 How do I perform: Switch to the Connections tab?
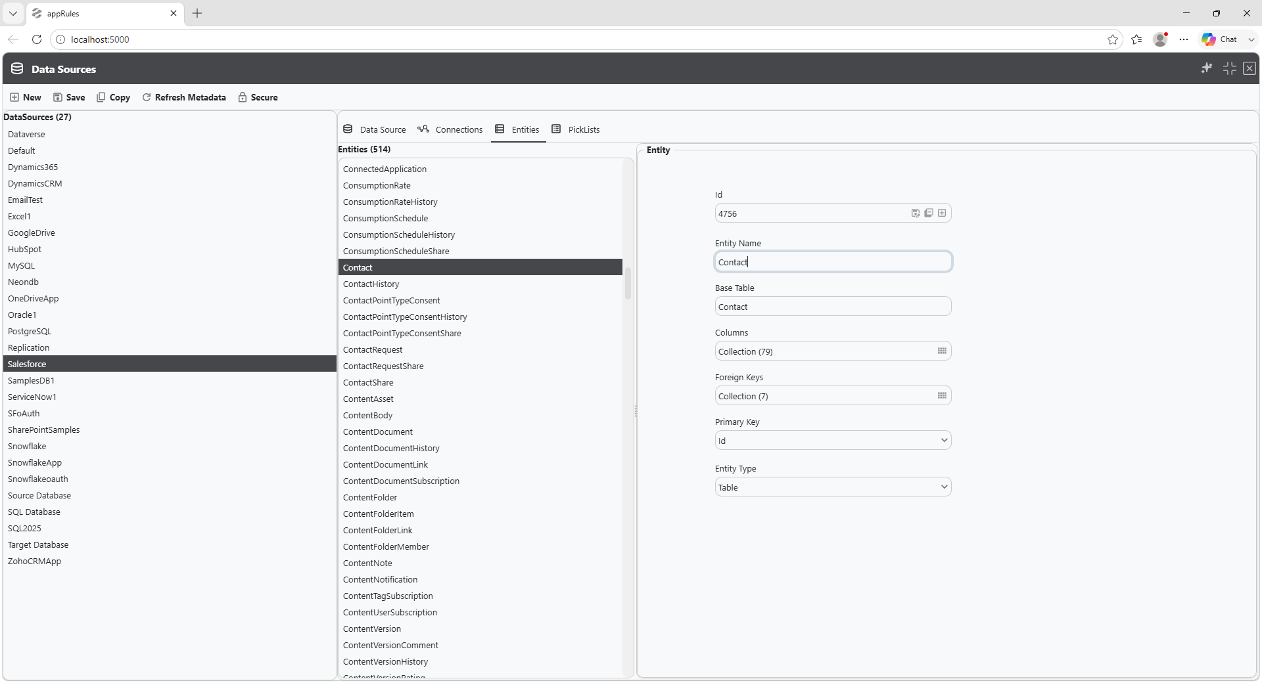click(450, 129)
